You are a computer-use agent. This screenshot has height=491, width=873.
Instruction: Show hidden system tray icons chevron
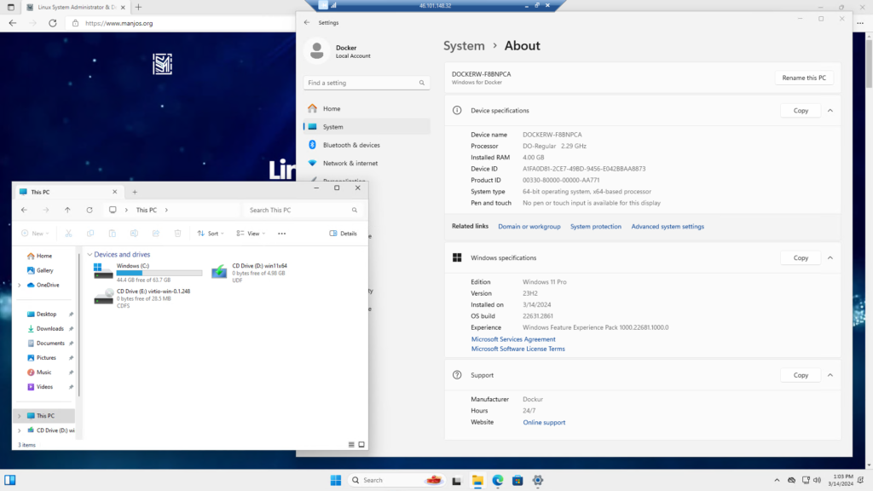[777, 480]
